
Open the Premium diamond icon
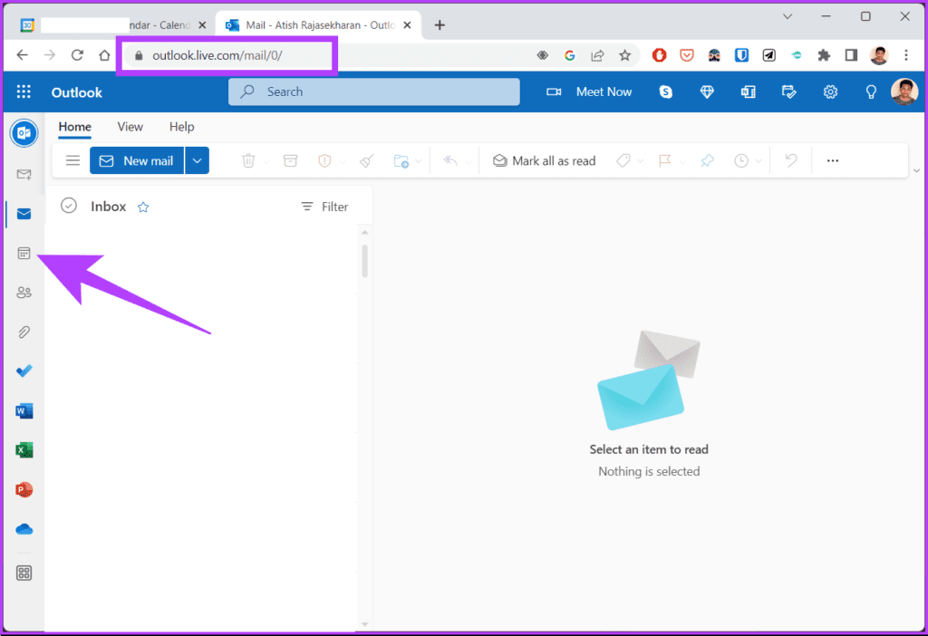click(707, 92)
